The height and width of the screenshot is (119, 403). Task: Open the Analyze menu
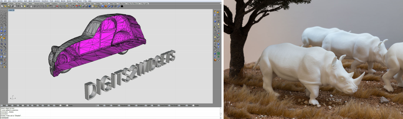57,1
